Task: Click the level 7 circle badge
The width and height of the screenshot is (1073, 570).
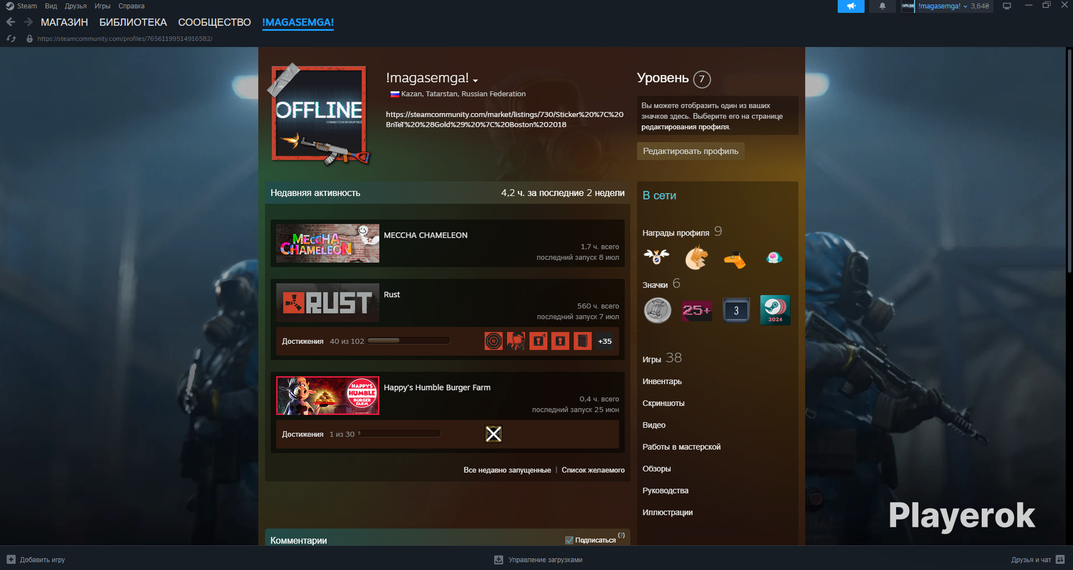Action: (x=702, y=79)
